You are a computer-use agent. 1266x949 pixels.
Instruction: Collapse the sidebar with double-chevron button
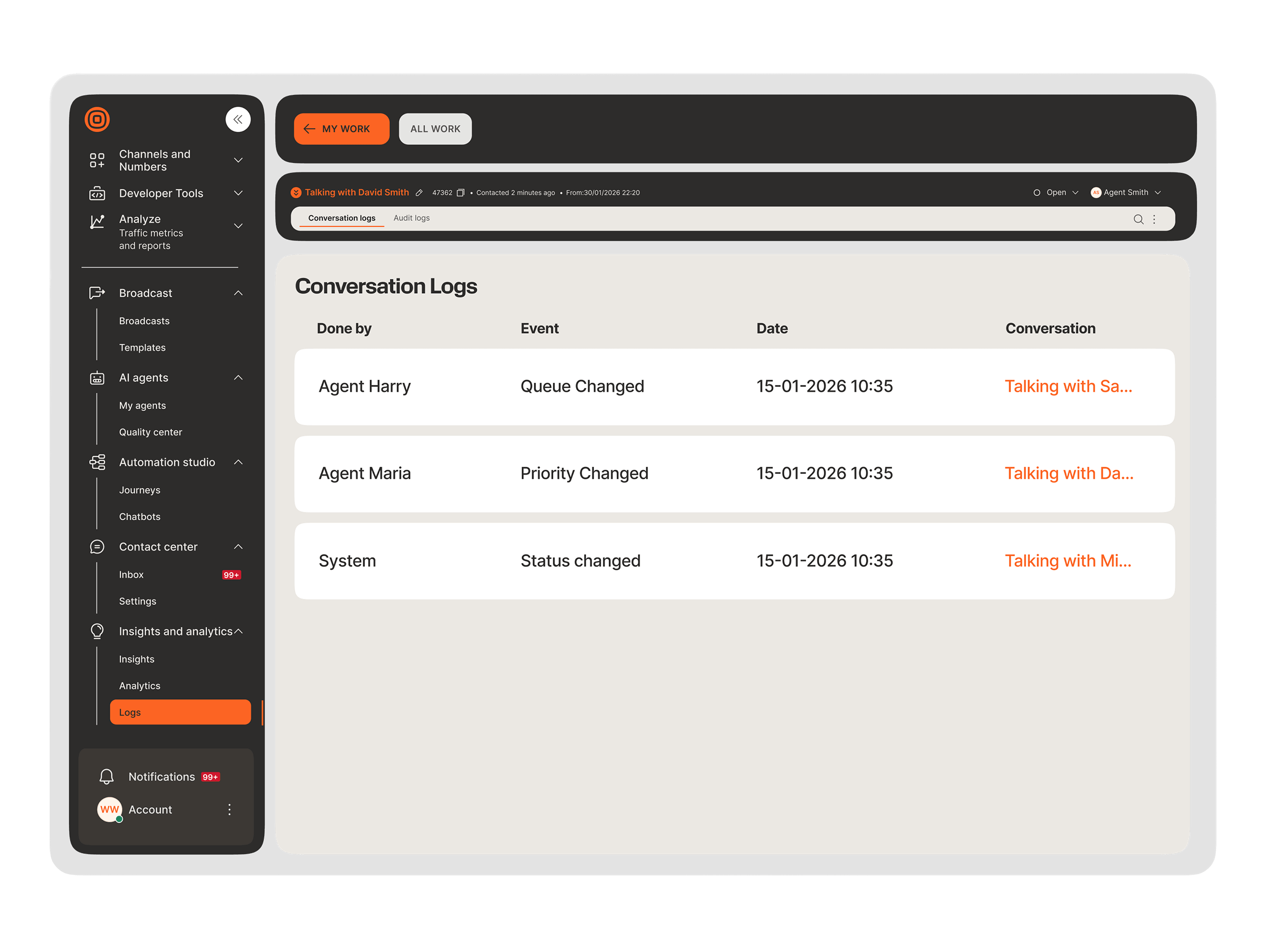pyautogui.click(x=237, y=120)
